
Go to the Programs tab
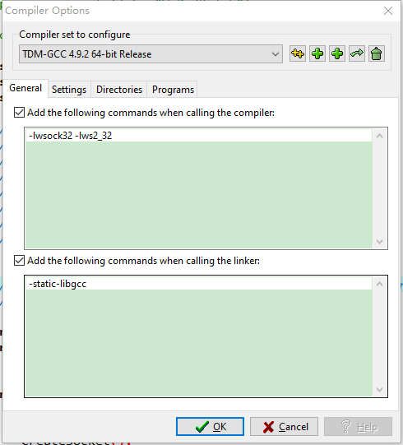[x=173, y=90]
